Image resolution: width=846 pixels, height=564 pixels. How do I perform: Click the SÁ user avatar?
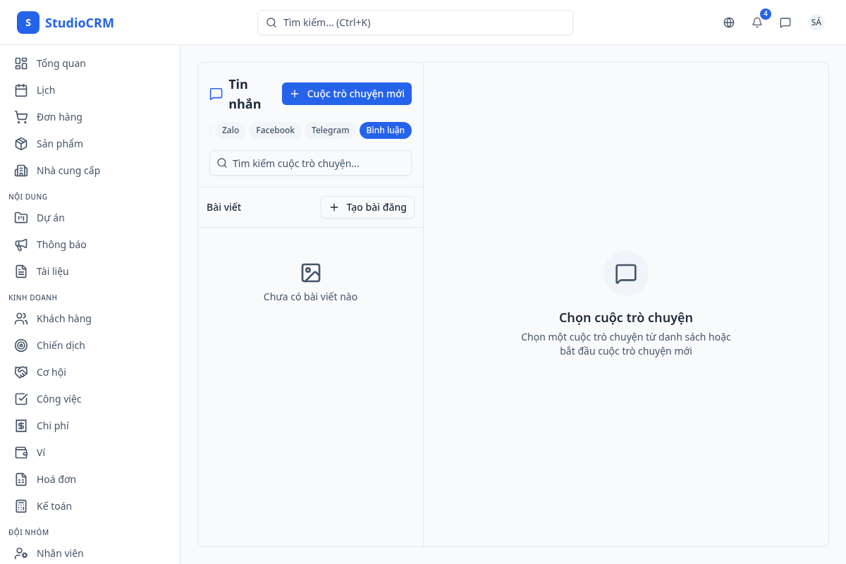click(x=816, y=23)
